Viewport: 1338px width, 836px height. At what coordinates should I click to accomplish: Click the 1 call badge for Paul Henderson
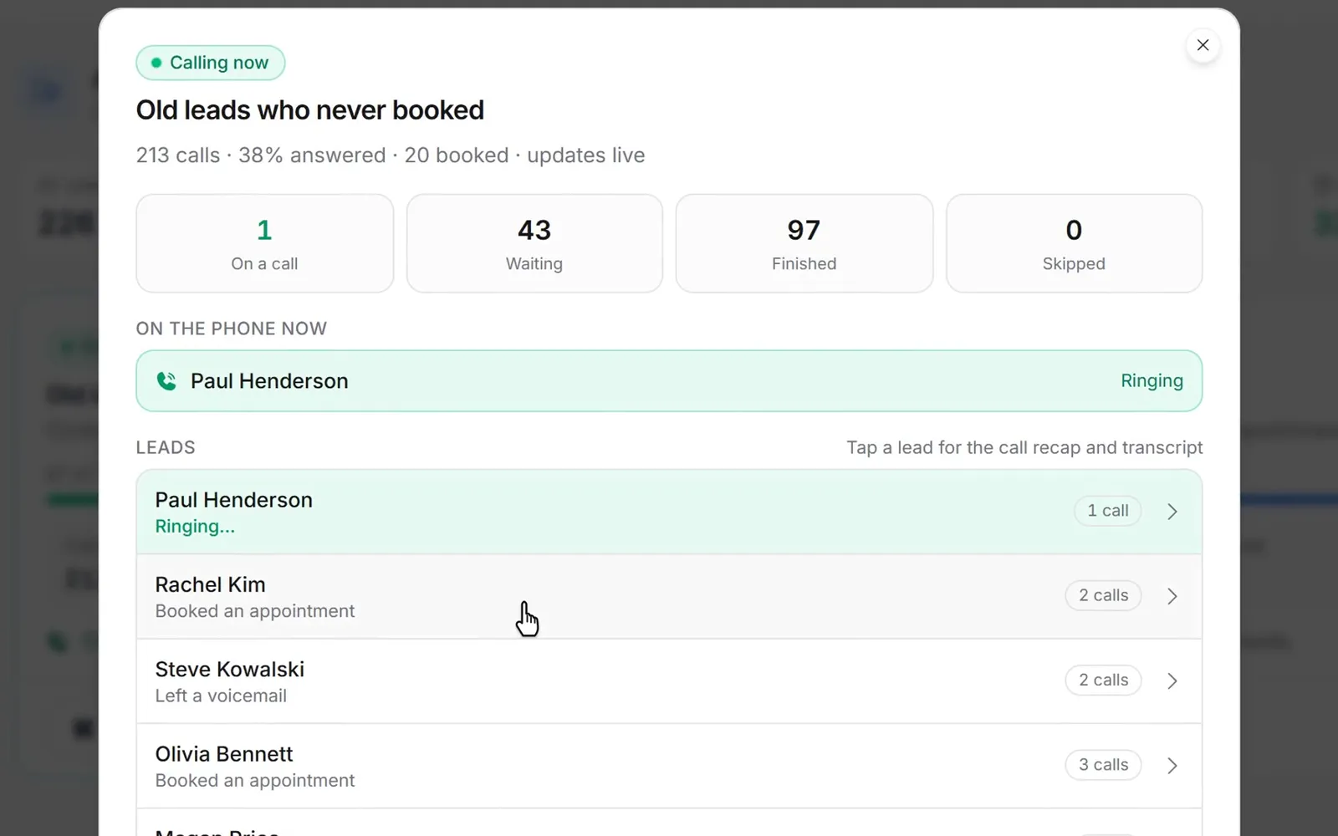[1108, 511]
